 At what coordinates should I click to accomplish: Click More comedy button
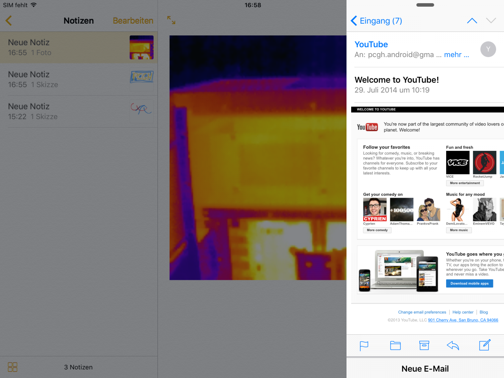click(377, 230)
